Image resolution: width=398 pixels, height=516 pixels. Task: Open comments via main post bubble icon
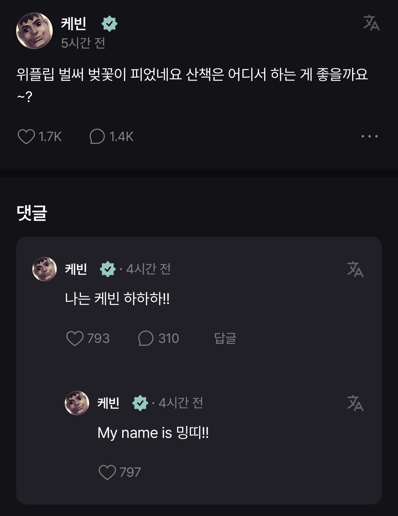click(97, 137)
